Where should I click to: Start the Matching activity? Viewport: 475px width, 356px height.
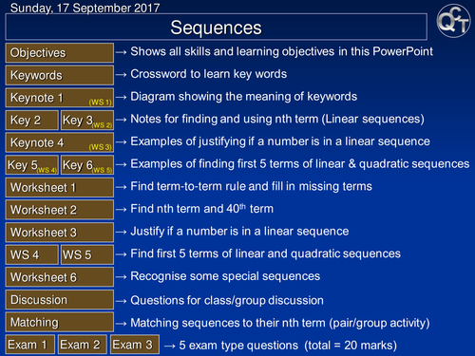point(60,322)
